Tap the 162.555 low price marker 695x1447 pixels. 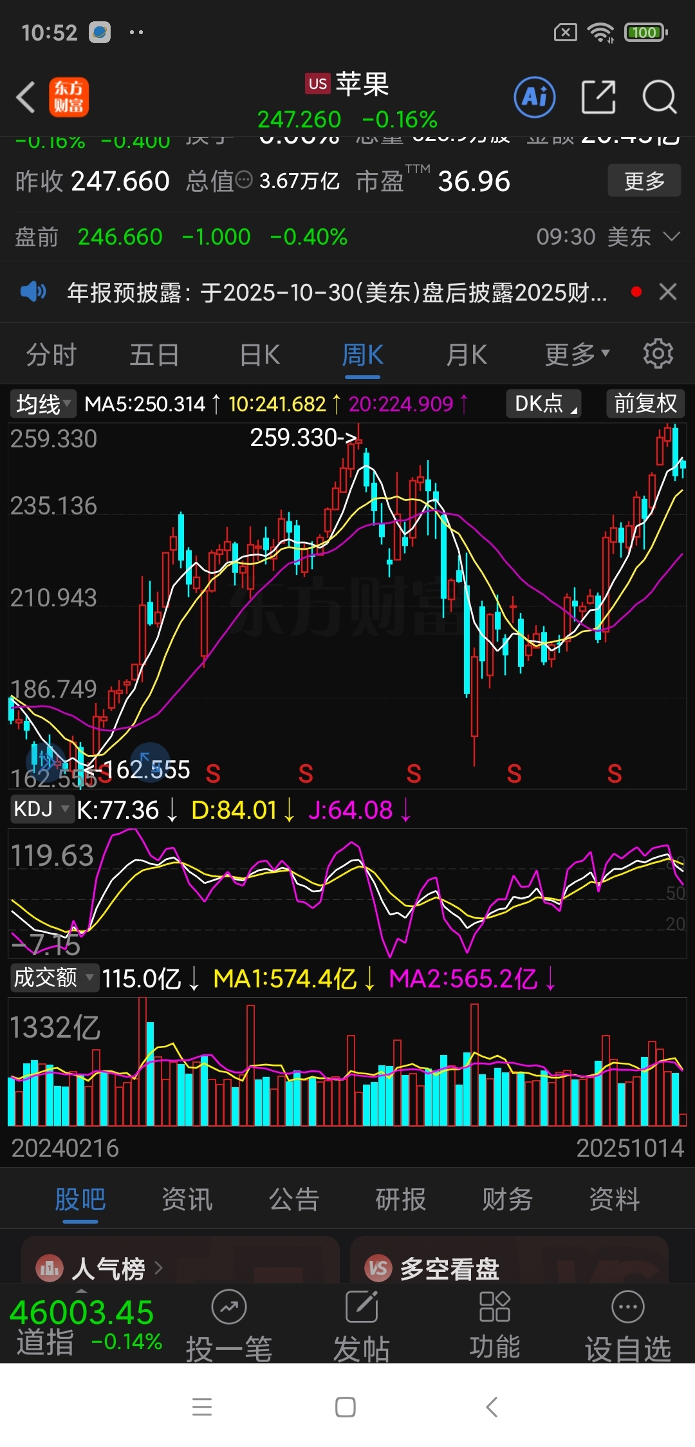point(137,769)
